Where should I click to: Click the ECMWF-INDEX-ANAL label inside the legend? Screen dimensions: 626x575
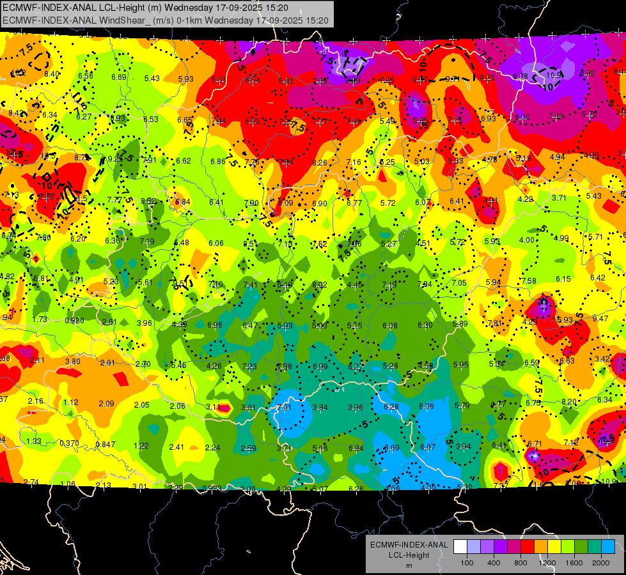pos(409,545)
